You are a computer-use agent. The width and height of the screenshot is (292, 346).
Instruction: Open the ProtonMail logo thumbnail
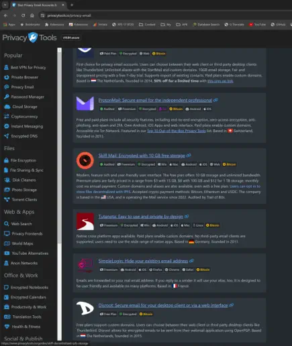pos(85,103)
